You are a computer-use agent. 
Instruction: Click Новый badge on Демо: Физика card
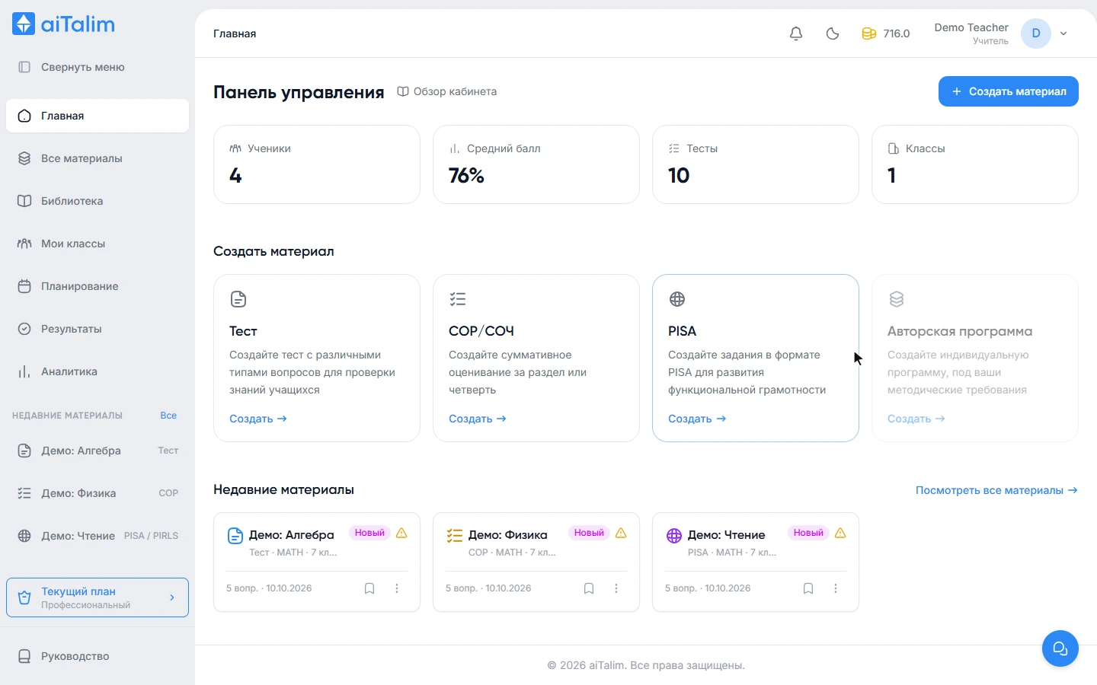pyautogui.click(x=589, y=533)
